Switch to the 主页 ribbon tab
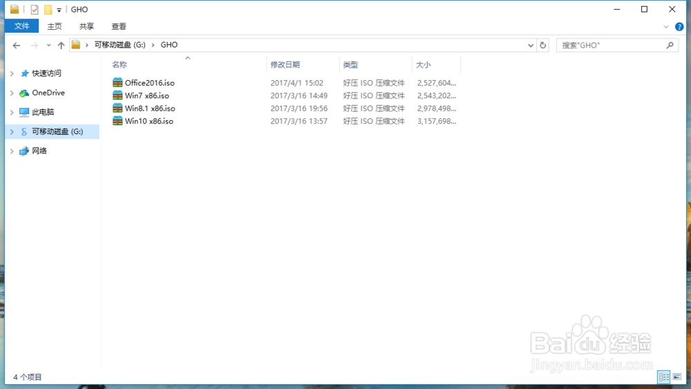Image resolution: width=691 pixels, height=389 pixels. (x=55, y=26)
